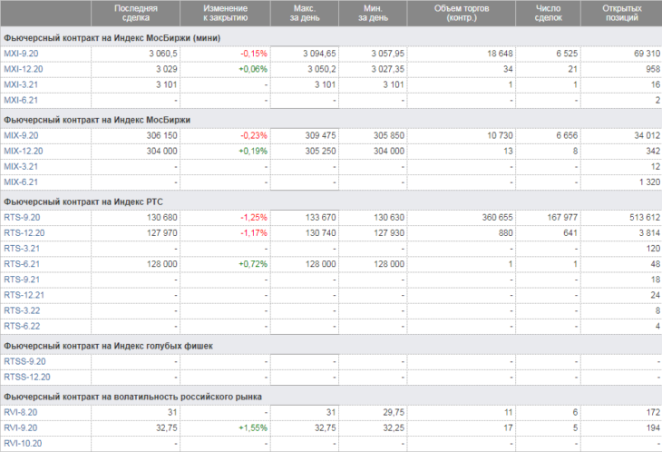Select the +0,72% change for RTS-6.21
This screenshot has width=662, height=452.
[253, 264]
